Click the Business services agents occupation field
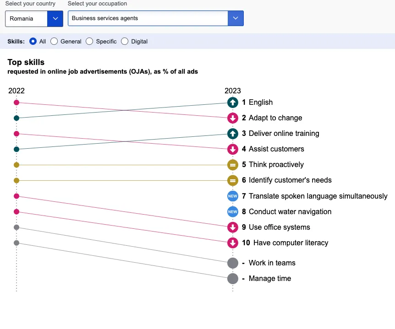The height and width of the screenshot is (329, 395). tap(148, 18)
